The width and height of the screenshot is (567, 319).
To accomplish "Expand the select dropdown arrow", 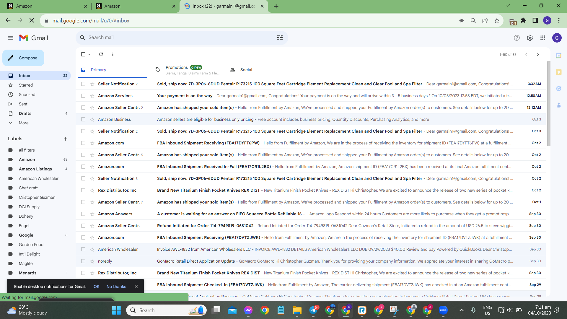I will click(x=89, y=54).
